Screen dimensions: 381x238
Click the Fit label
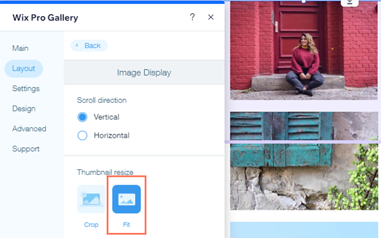pyautogui.click(x=126, y=224)
